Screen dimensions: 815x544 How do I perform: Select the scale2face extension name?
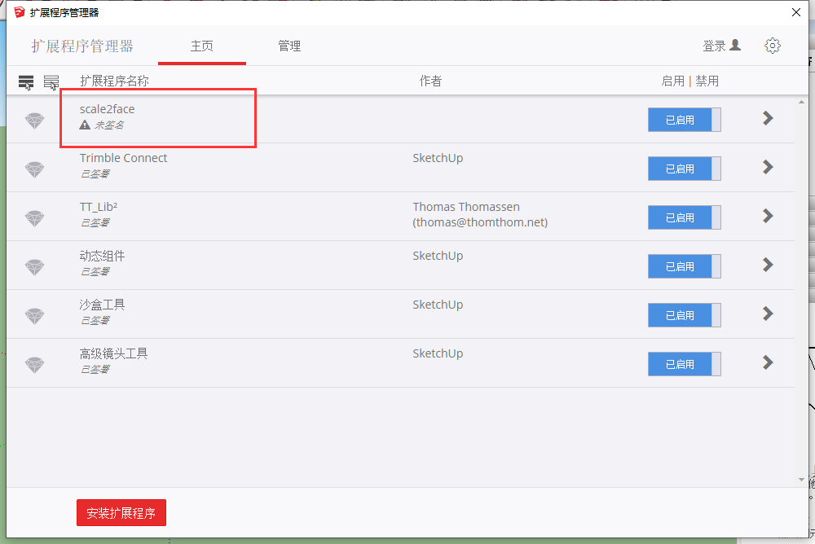point(107,109)
